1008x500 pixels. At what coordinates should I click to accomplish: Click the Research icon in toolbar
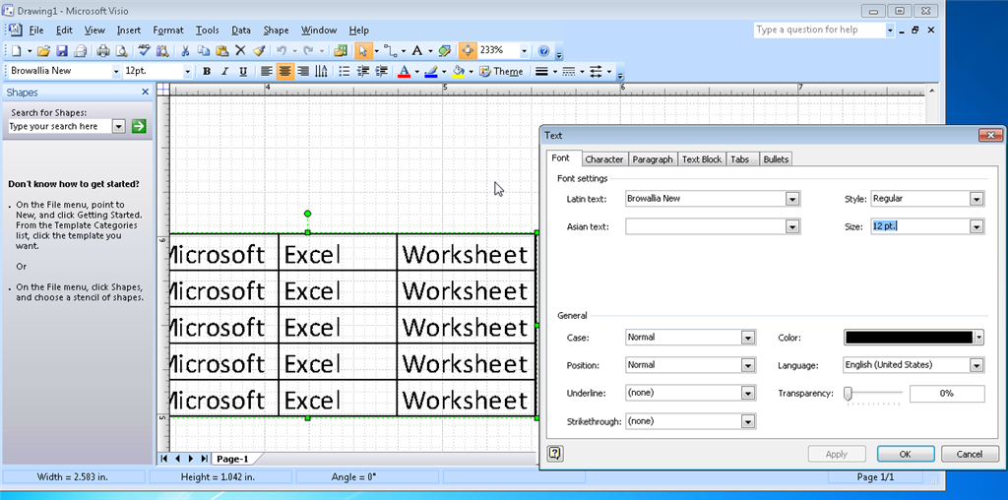point(162,51)
